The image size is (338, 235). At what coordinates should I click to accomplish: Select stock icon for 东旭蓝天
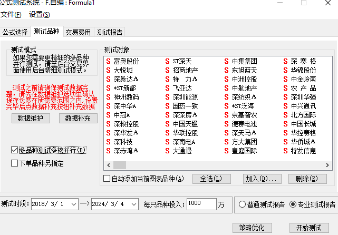coord(226,70)
